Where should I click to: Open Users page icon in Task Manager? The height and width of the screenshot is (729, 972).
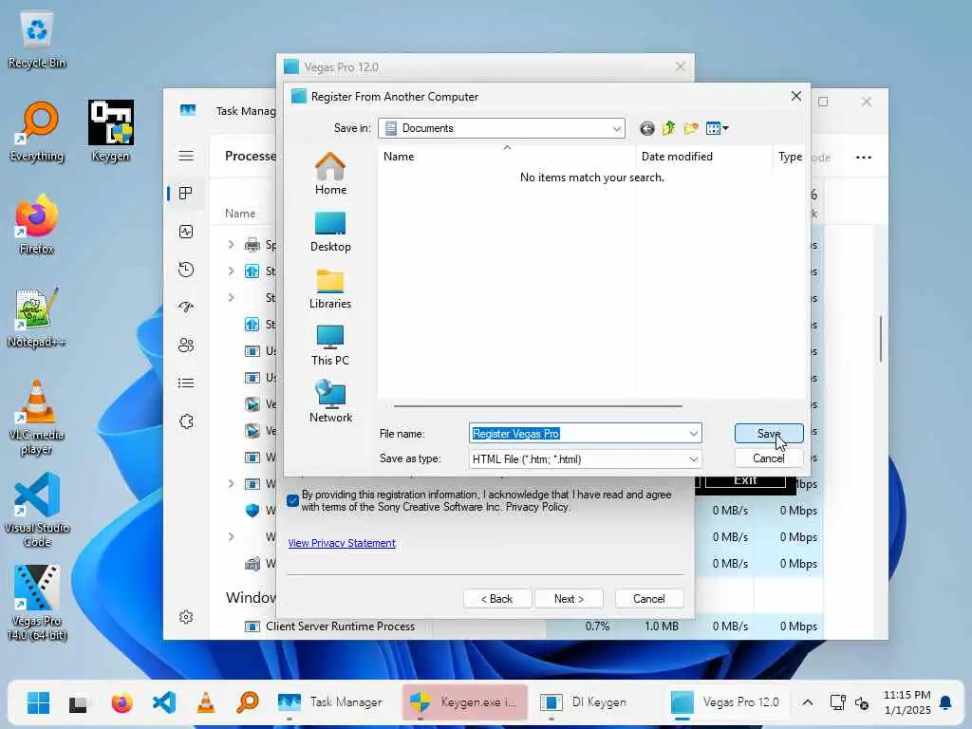(x=186, y=346)
